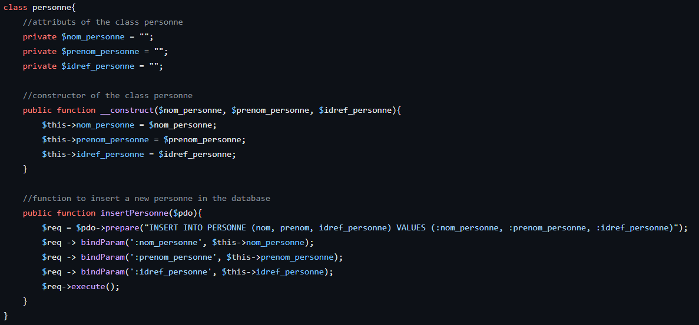Click the $idref_personne private variable declaration

point(98,66)
